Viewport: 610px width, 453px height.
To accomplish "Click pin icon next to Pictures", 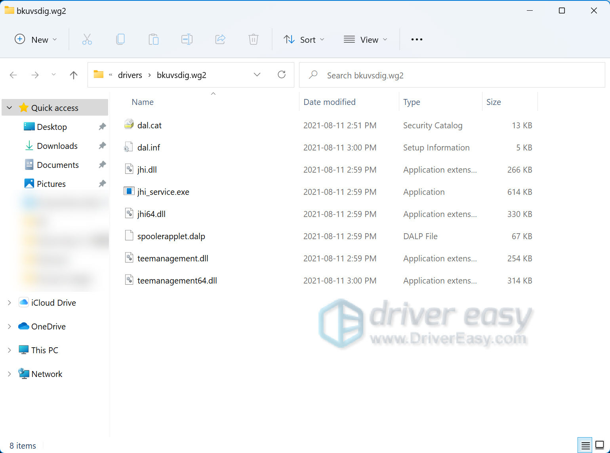I will [x=102, y=183].
